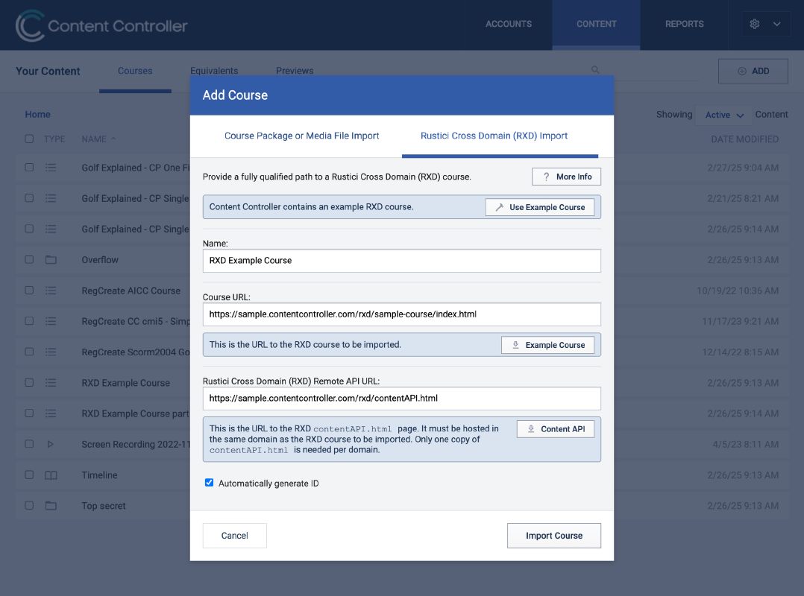Screen dimensions: 804x596
Task: Open the REPORTS menu item
Action: (684, 24)
